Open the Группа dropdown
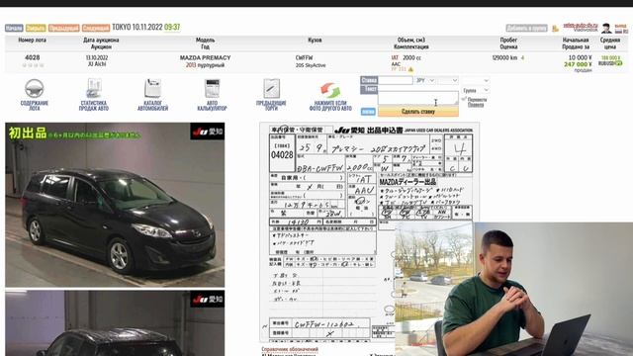Image resolution: width=633 pixels, height=356 pixels. 475,90
